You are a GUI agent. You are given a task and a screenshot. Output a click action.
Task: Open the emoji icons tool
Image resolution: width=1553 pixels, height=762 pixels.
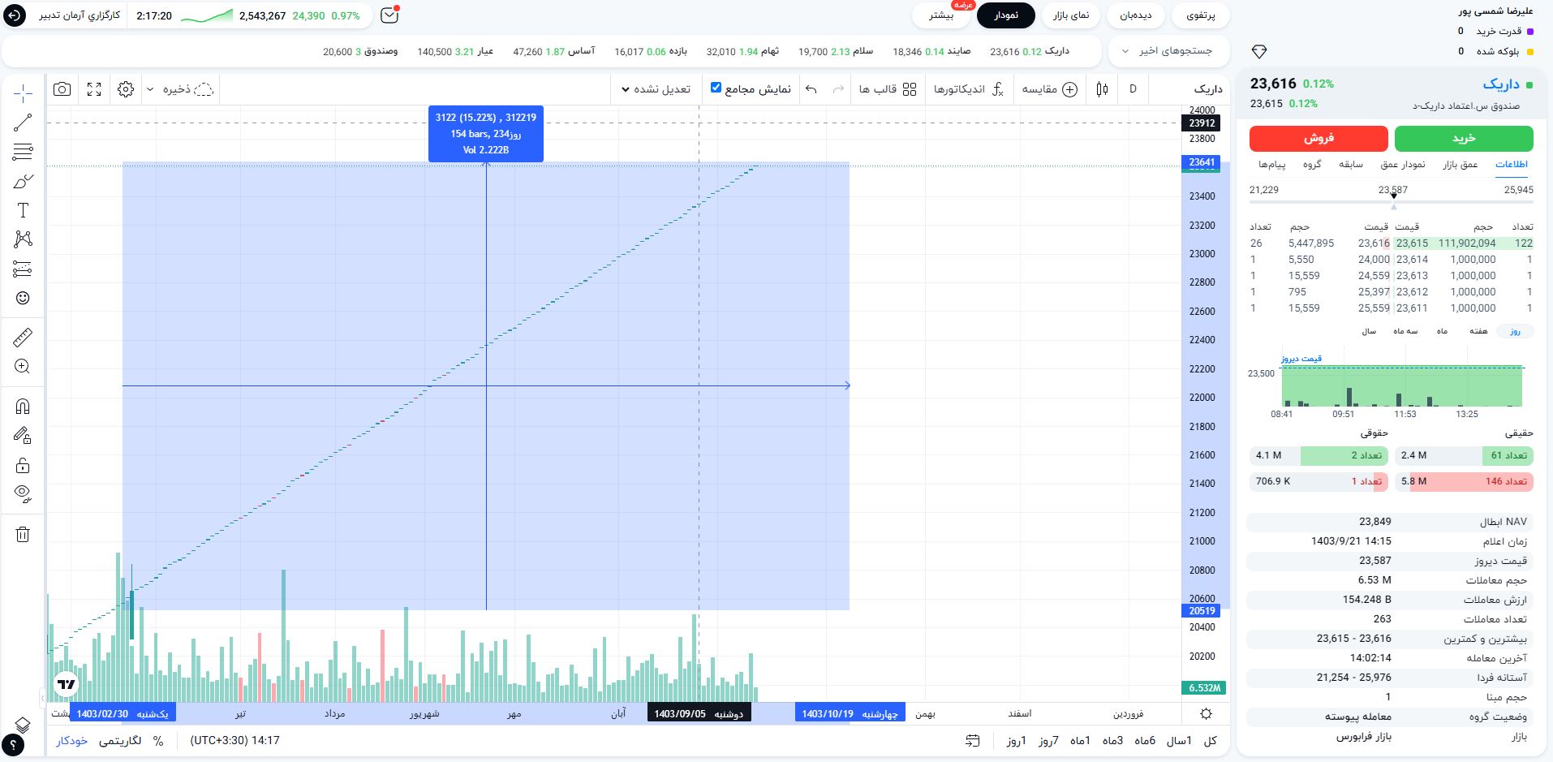tap(23, 298)
